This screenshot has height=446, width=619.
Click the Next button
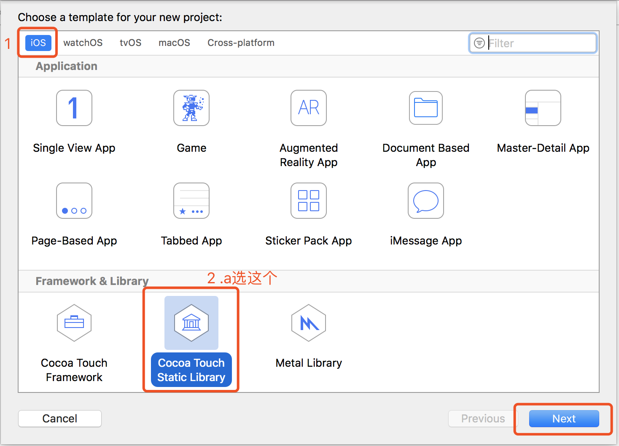(x=564, y=419)
